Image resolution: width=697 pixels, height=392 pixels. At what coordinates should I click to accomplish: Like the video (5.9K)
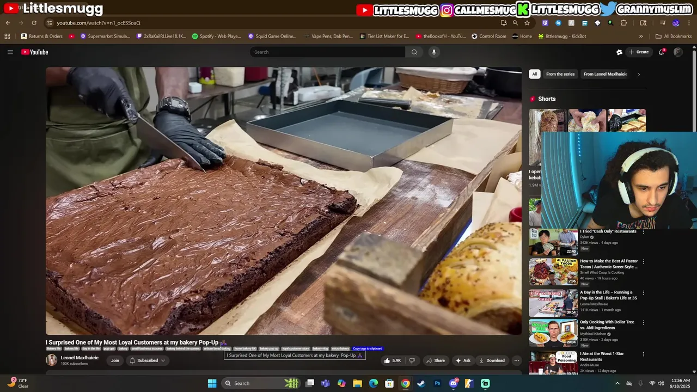[393, 360]
